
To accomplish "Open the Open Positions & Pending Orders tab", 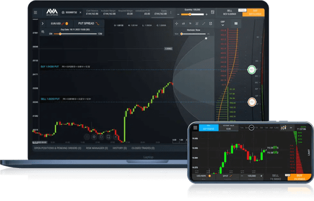I will point(58,148).
